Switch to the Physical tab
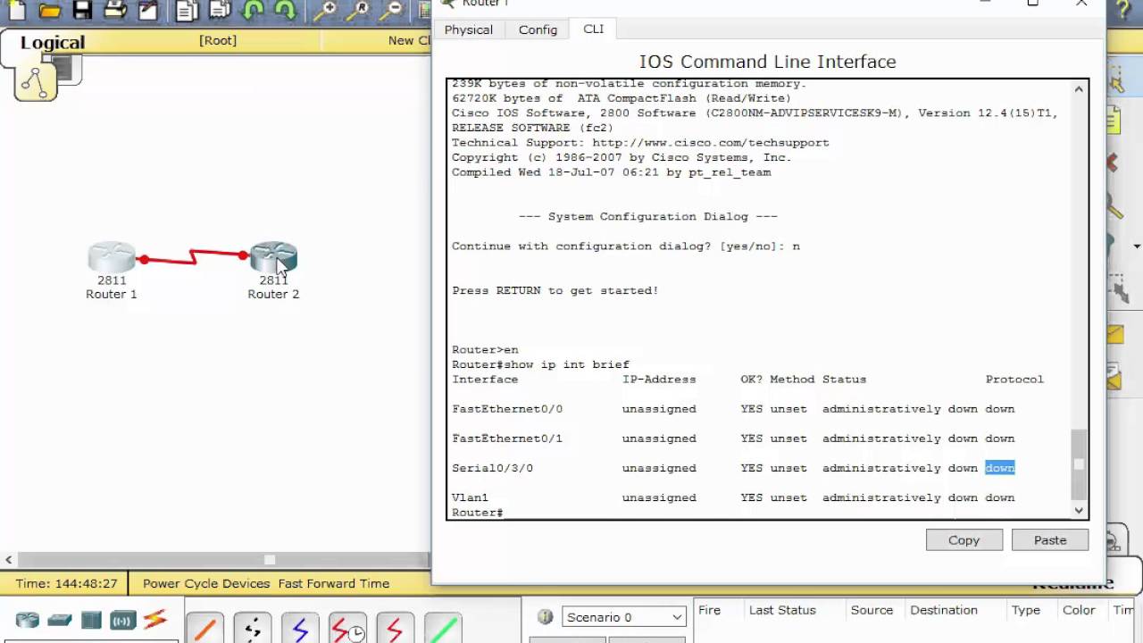1143x643 pixels. [469, 29]
